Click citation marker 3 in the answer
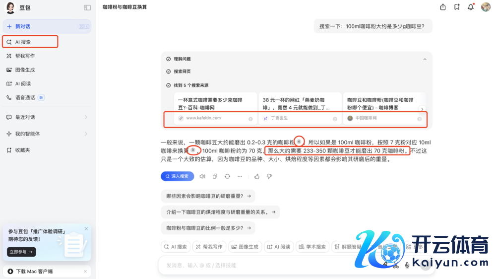The image size is (496, 279). pos(192,150)
